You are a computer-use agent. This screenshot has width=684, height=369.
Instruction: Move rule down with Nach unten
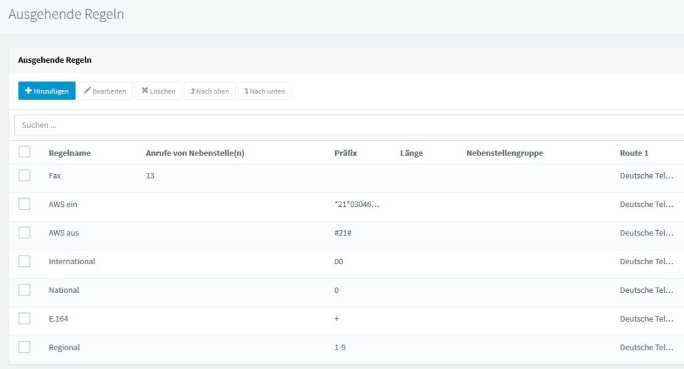click(265, 91)
